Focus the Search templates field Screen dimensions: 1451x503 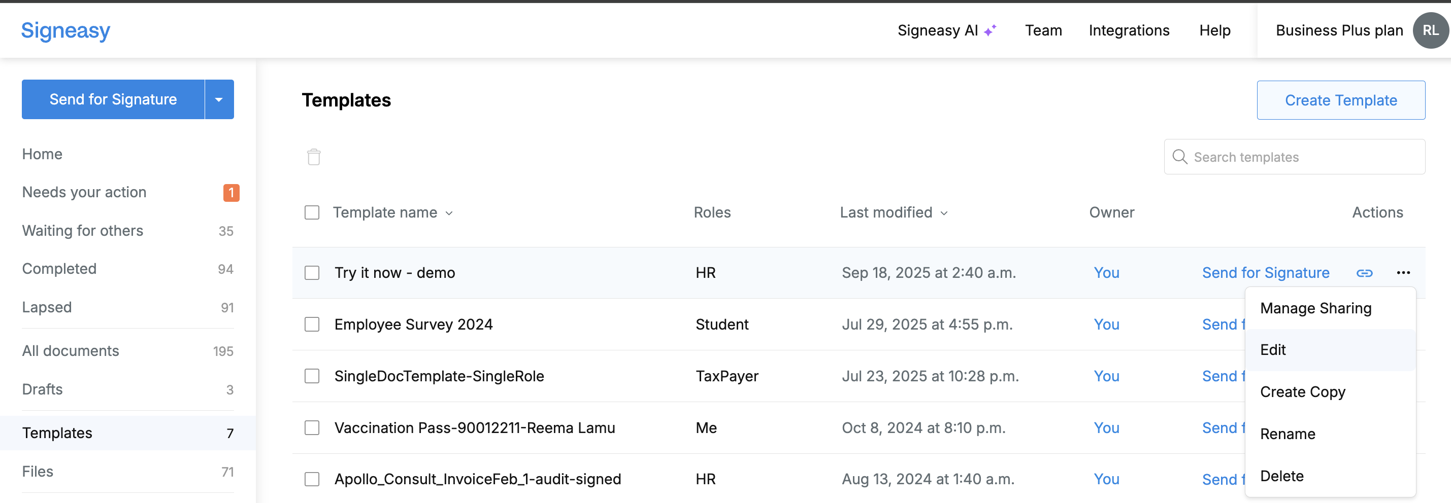coord(1294,157)
